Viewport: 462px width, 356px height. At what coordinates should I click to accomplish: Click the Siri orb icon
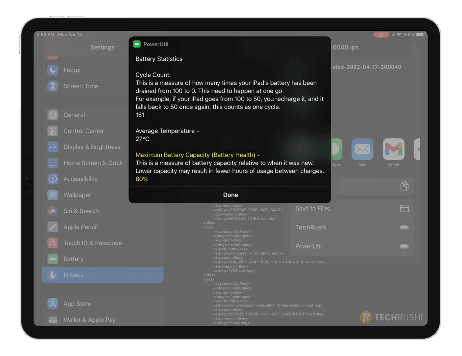coord(53,211)
